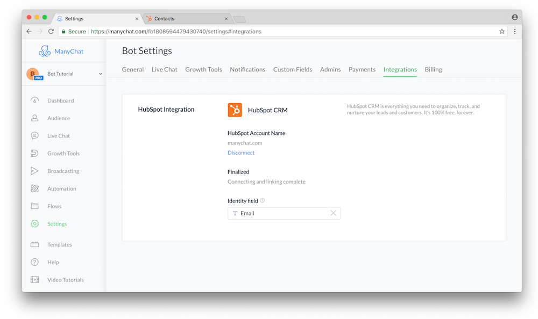Screen dimensions: 538x319
Task: Switch to the Live Chat settings tab
Action: point(164,69)
